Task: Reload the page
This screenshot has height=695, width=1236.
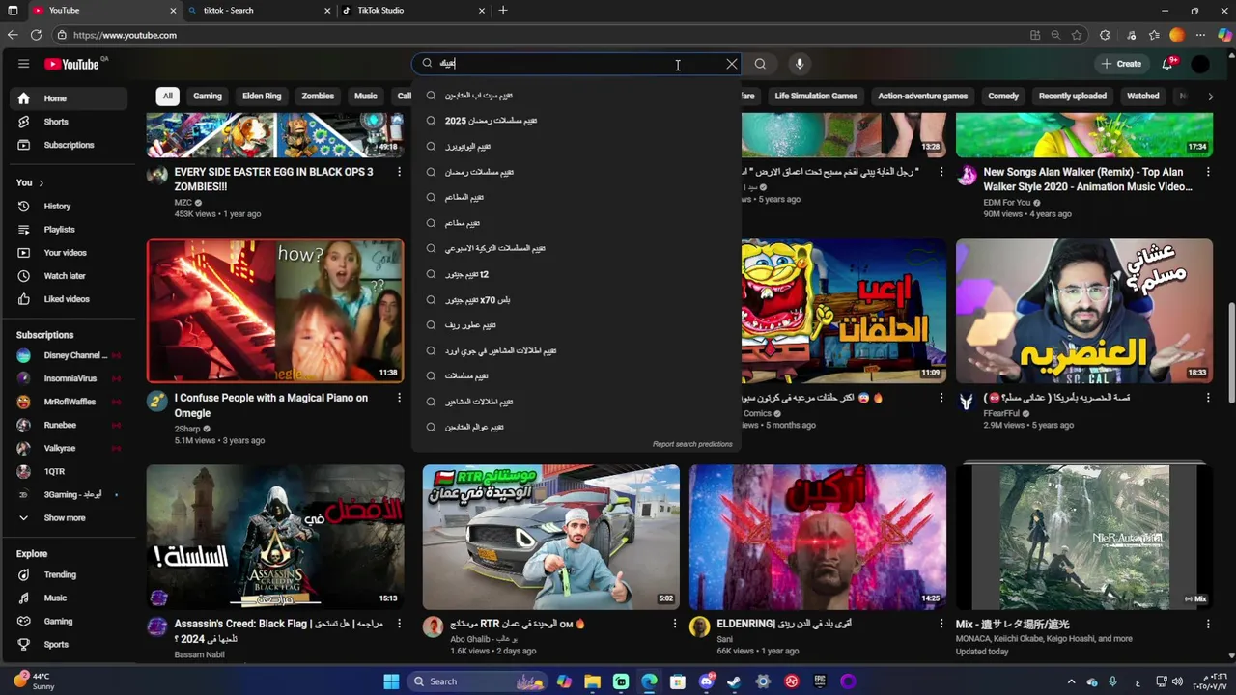Action: click(x=36, y=35)
